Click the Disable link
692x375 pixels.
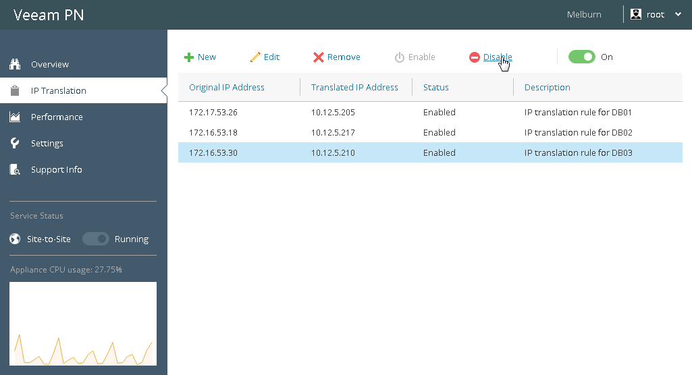(x=498, y=57)
